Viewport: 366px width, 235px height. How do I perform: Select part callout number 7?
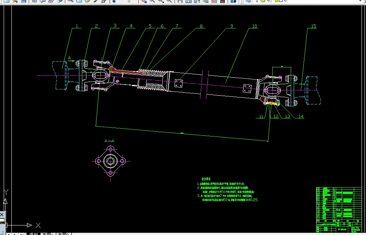[177, 26]
